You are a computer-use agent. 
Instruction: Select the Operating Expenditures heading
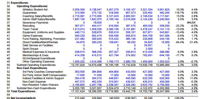click(32, 6)
